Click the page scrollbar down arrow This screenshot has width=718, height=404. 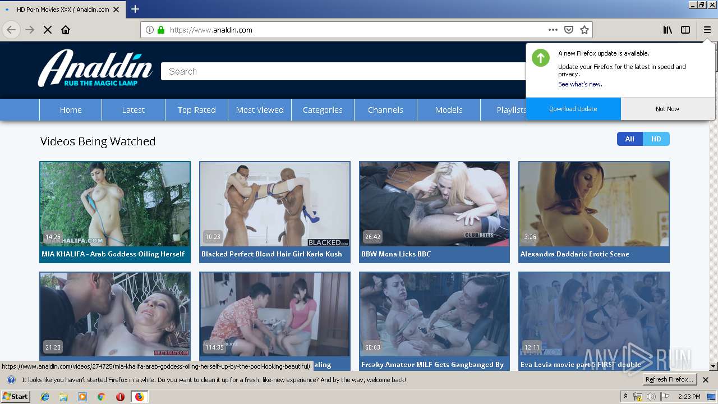(x=713, y=366)
